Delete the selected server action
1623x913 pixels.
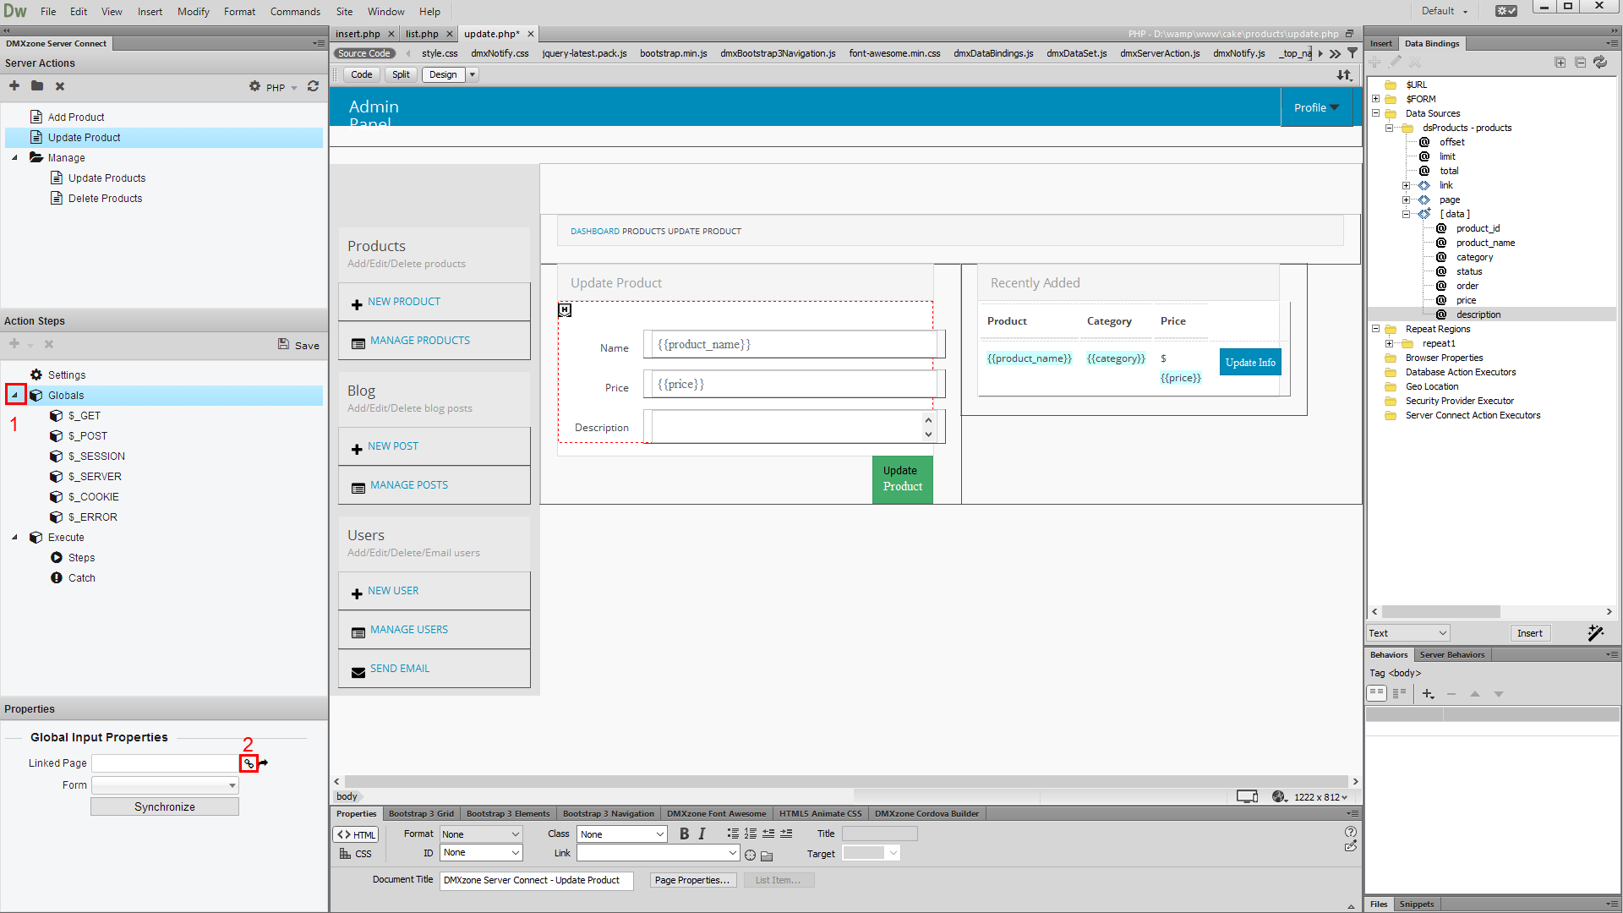(60, 86)
